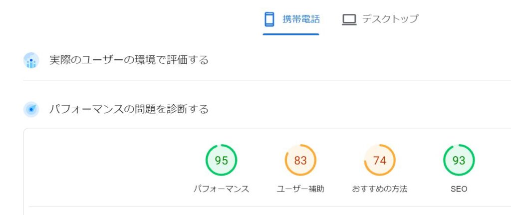Open the SEO score gauge showing 93
Screen dimensions: 511x215
coord(459,160)
